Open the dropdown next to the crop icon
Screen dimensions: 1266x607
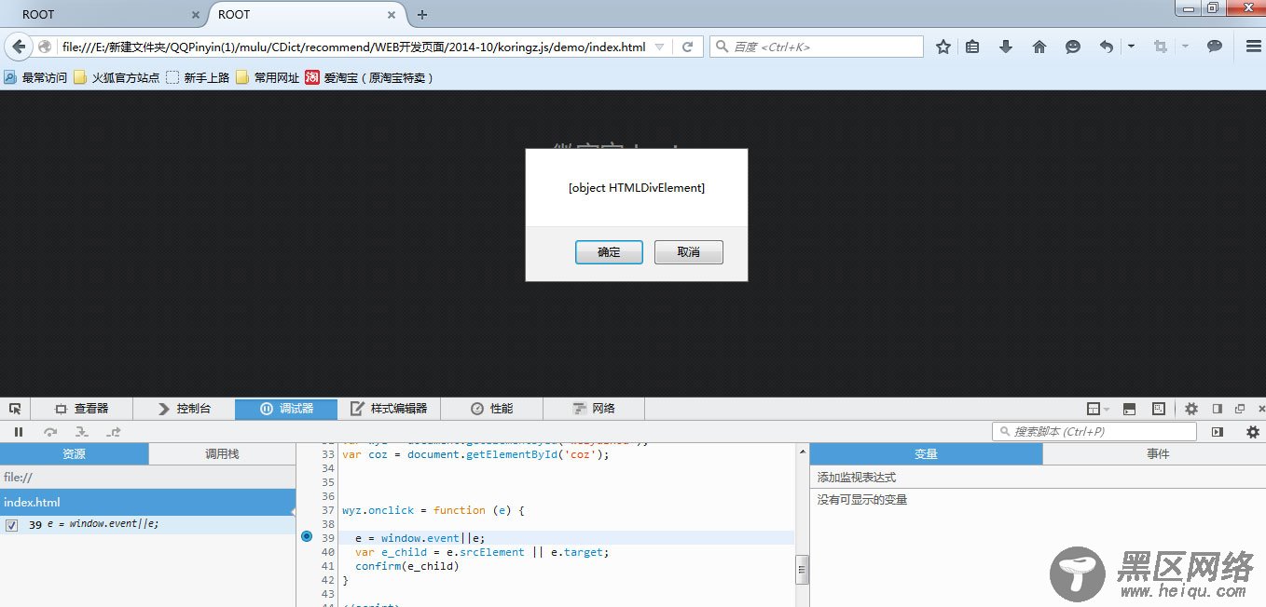coord(1185,46)
